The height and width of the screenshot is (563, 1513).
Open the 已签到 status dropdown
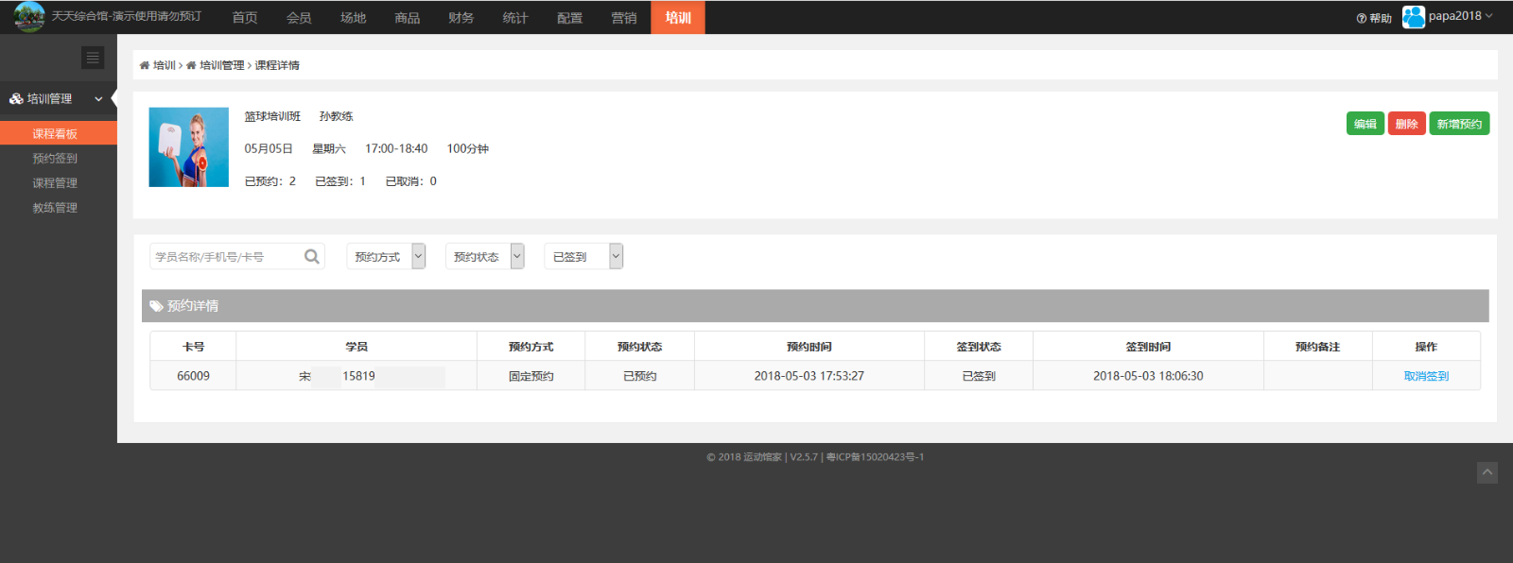pyautogui.click(x=583, y=256)
